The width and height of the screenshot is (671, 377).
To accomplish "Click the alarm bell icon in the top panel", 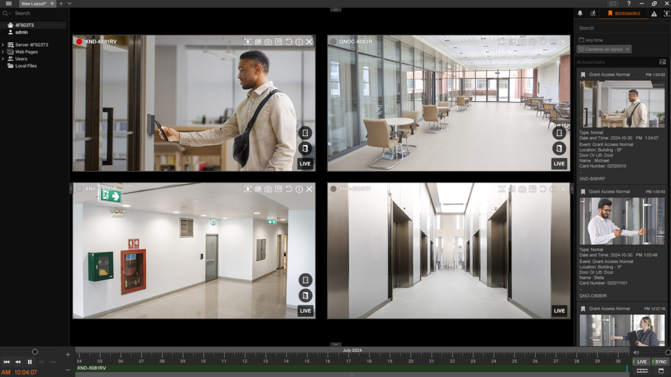I will pyautogui.click(x=580, y=13).
